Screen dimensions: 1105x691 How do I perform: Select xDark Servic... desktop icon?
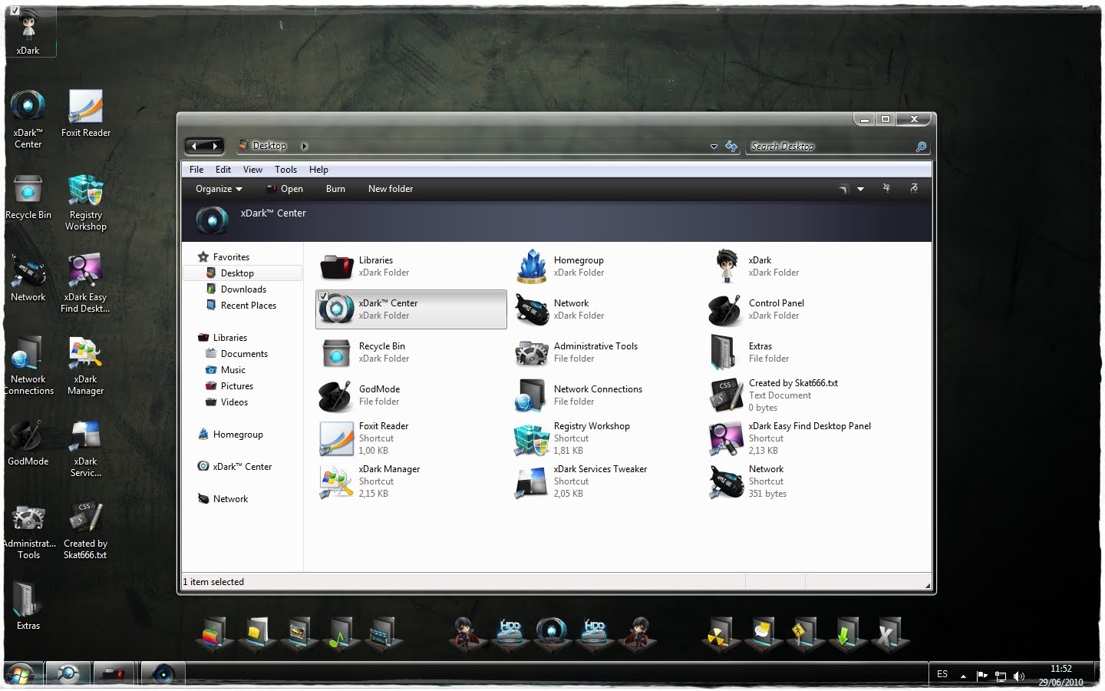[85, 448]
